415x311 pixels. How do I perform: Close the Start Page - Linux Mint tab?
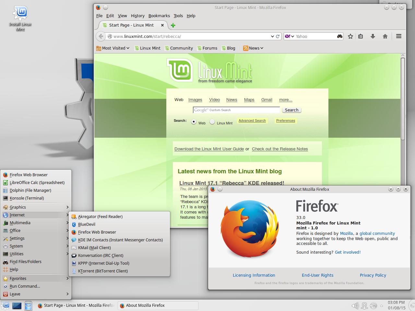point(162,25)
